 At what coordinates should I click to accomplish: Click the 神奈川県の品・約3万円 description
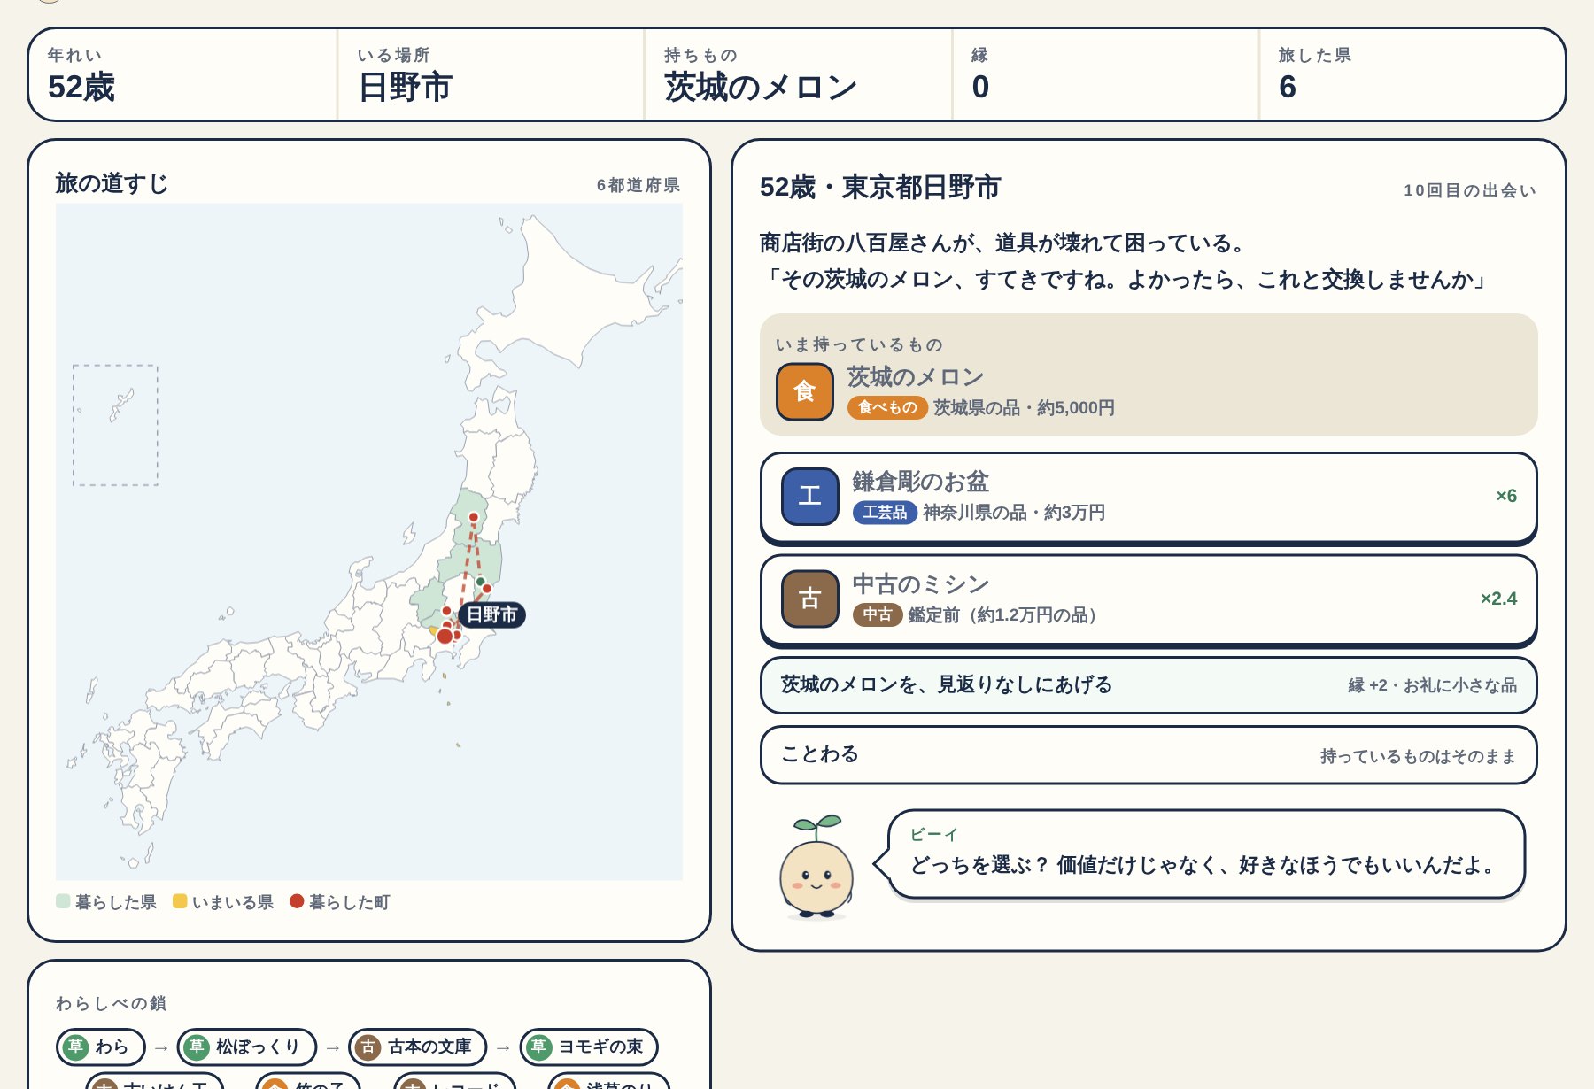click(1014, 512)
